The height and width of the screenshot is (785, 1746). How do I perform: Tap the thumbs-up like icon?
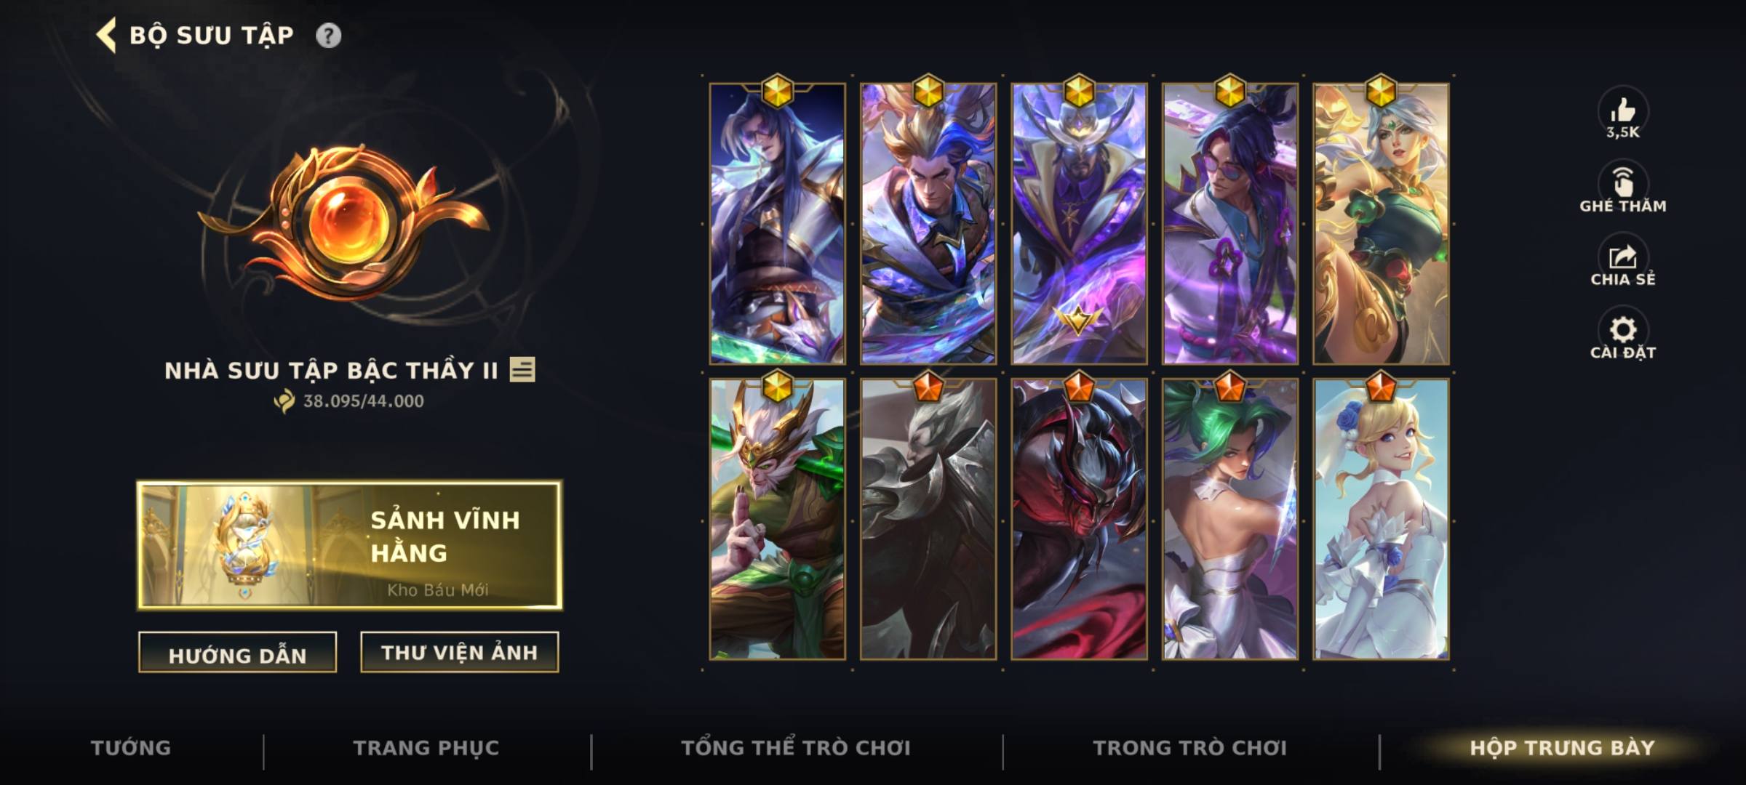tap(1622, 111)
